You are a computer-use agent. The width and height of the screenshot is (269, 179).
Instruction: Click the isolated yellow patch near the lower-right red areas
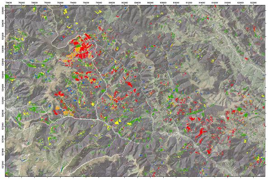point(245,141)
